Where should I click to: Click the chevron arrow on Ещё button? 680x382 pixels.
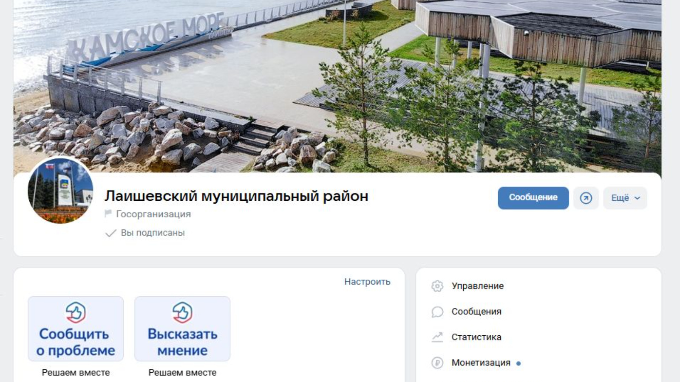(x=637, y=198)
